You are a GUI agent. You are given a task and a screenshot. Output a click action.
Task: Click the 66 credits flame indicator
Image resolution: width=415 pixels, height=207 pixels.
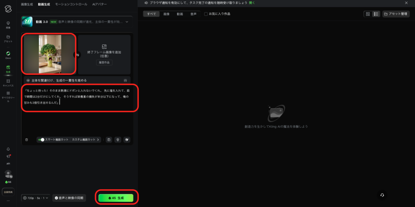[x=8, y=182]
